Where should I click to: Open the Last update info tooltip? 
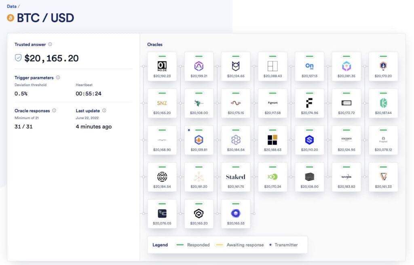tap(104, 110)
